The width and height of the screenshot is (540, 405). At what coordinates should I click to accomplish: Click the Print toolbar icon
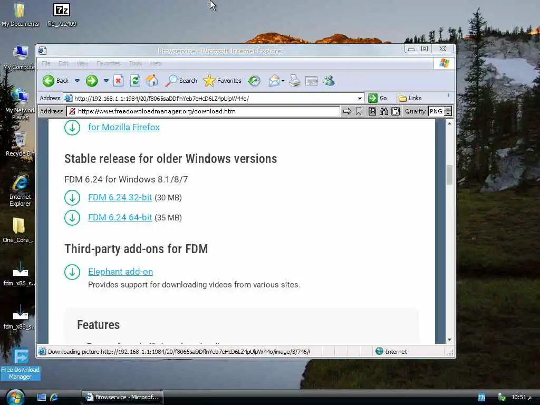[x=294, y=81]
